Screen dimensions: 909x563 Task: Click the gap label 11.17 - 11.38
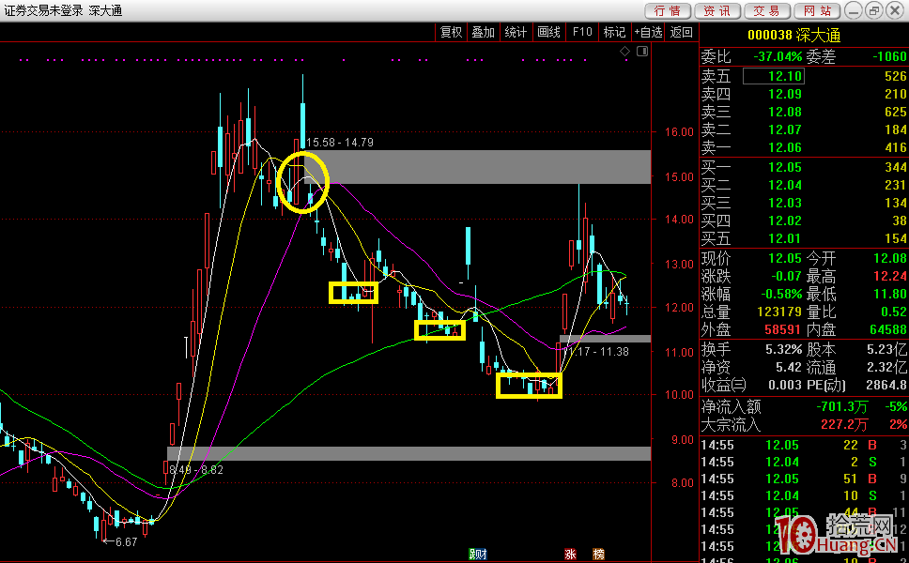596,352
